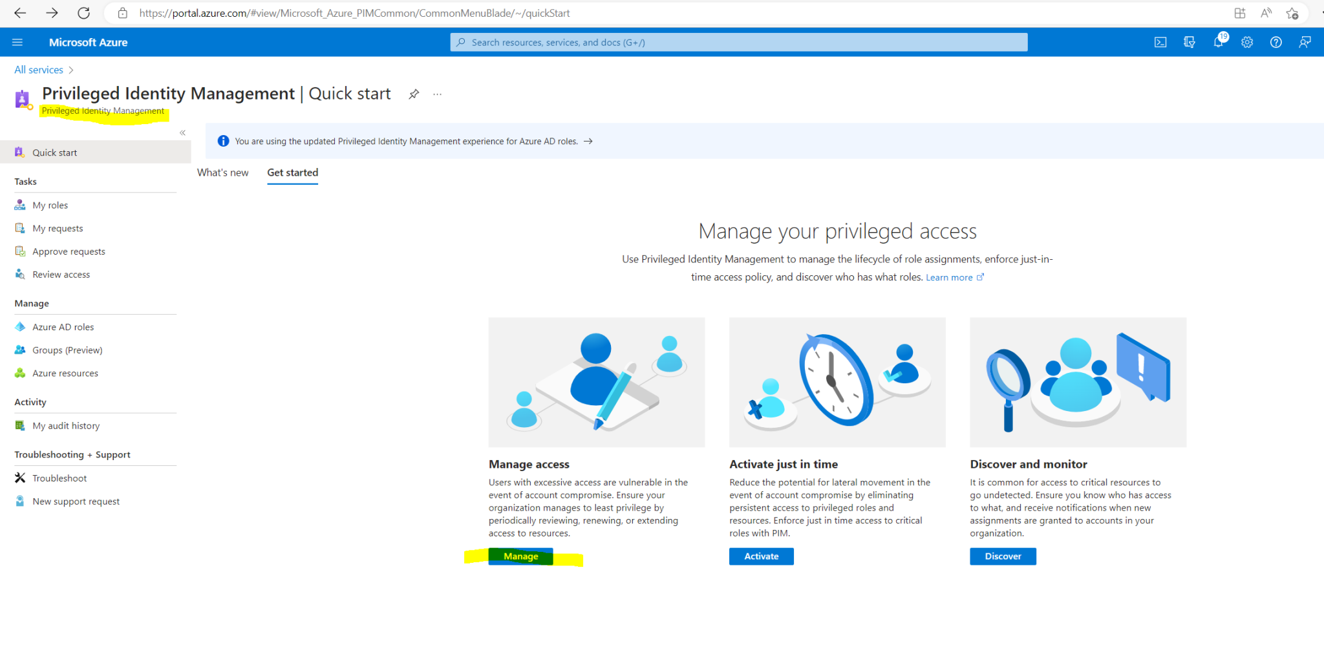This screenshot has width=1324, height=665.
Task: Open the Help and support menu
Action: 1276,41
